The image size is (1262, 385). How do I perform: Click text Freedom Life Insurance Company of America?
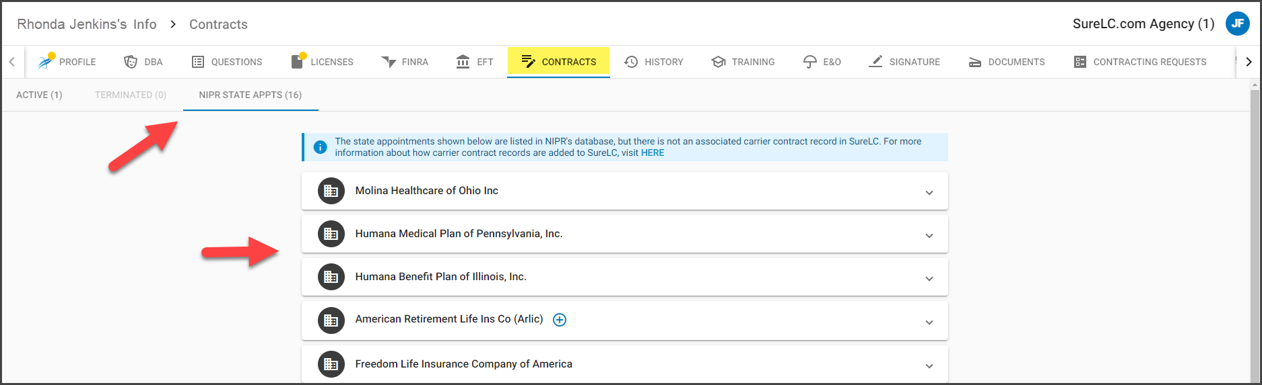point(464,364)
